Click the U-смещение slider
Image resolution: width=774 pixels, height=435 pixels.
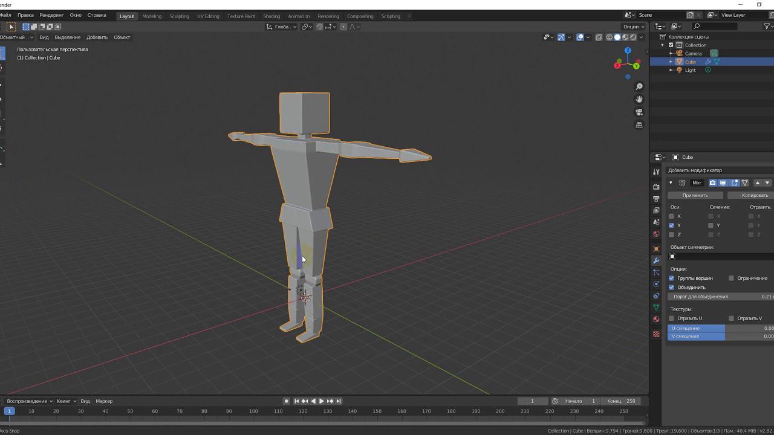720,328
